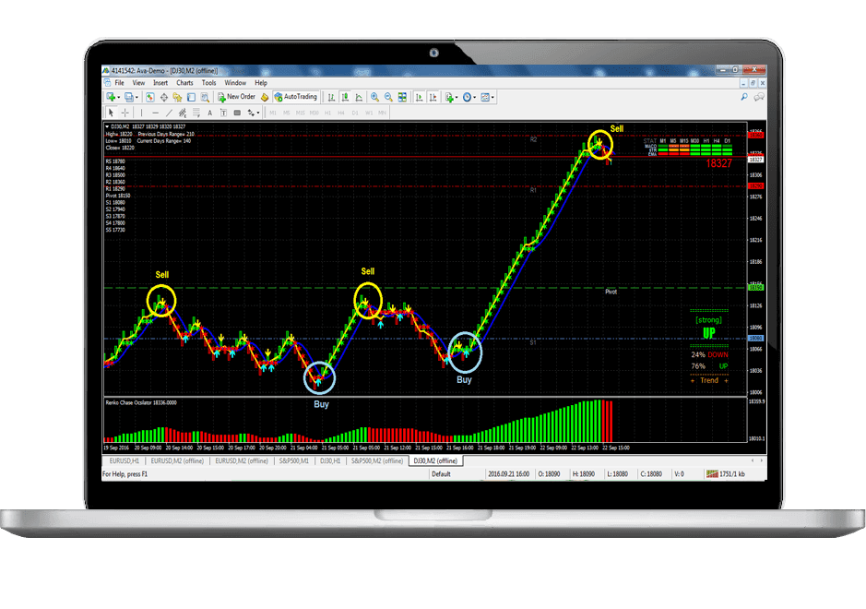Activate the standard cursor mode

click(111, 113)
